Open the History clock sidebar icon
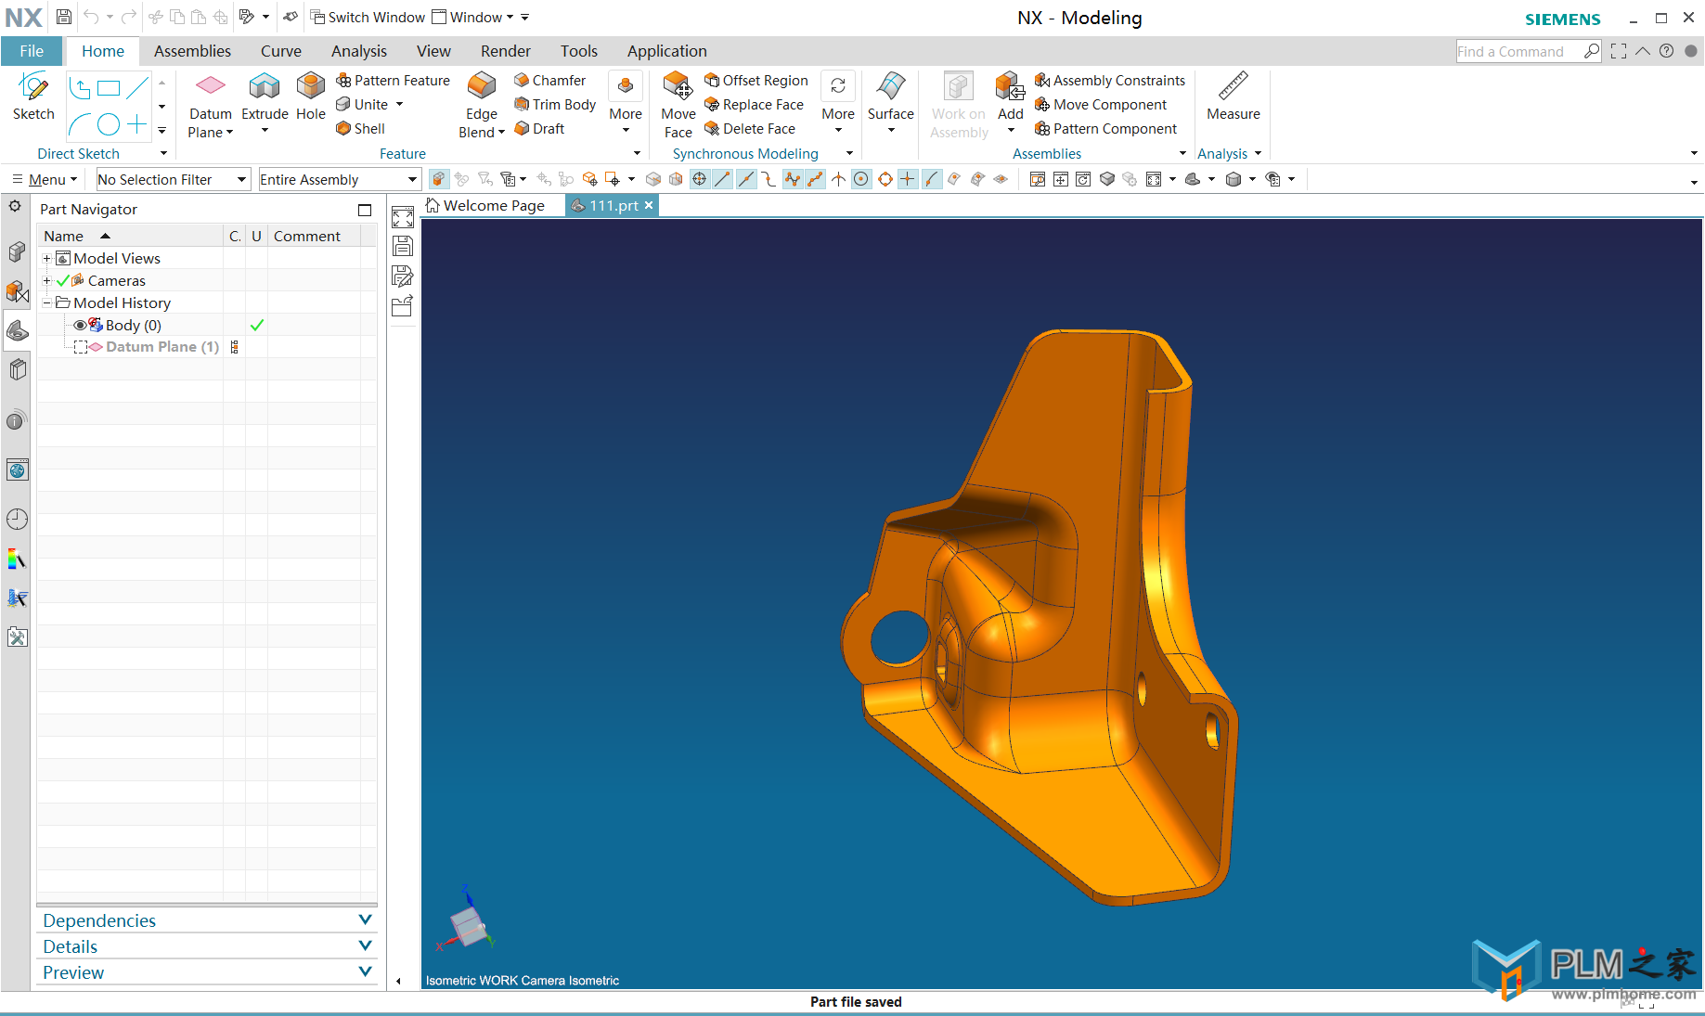Screen dimensions: 1705x1016 coord(17,519)
